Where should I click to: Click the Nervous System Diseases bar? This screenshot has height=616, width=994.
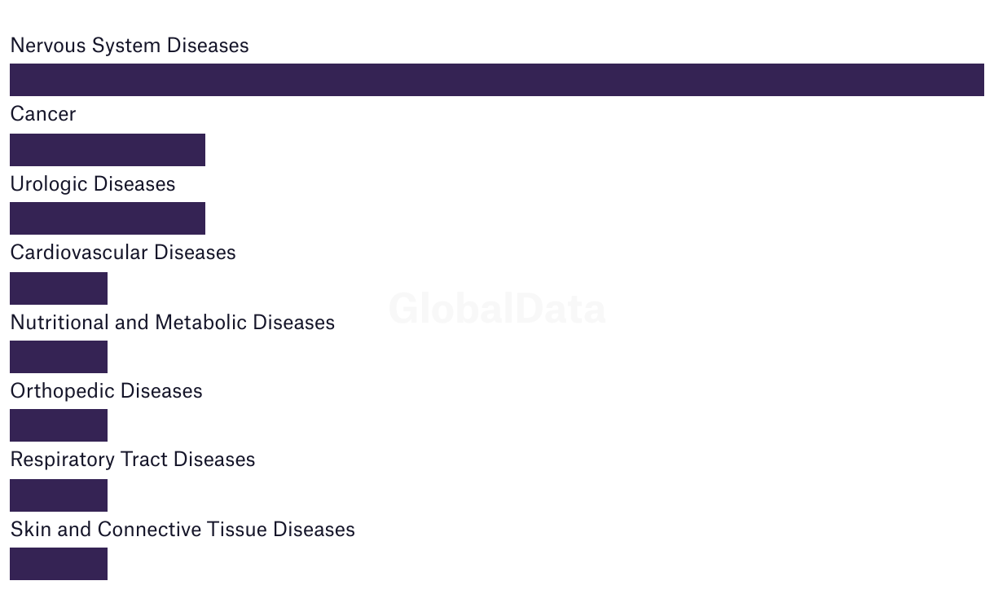pos(496,80)
